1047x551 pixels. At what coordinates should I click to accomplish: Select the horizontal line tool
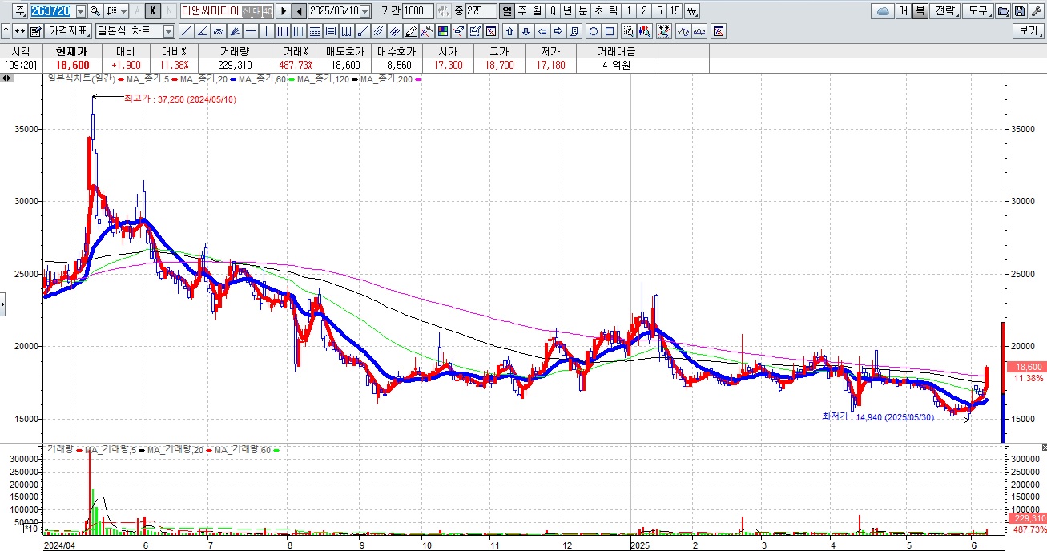(250, 31)
